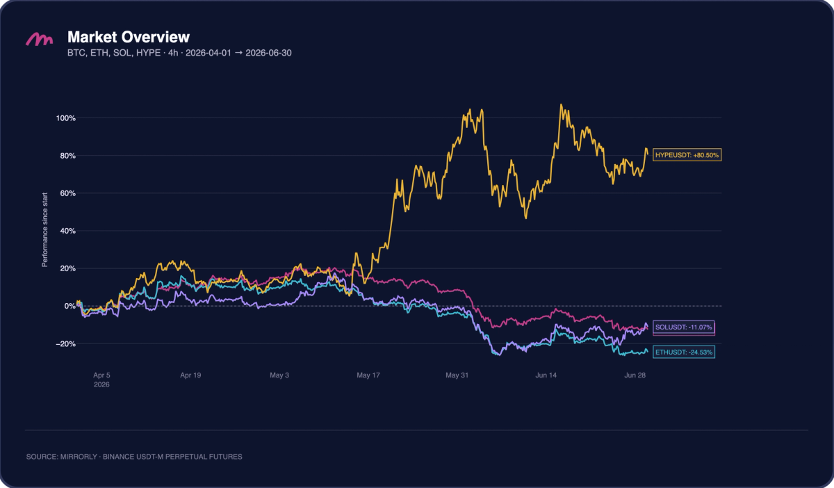Click the "Performance since start" axis title
This screenshot has width=834, height=488.
[44, 231]
